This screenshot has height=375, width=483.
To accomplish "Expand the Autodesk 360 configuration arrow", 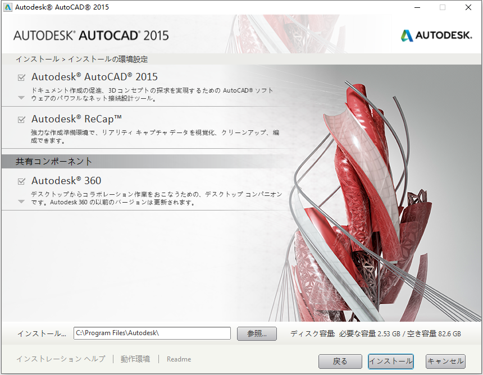I will click(21, 202).
